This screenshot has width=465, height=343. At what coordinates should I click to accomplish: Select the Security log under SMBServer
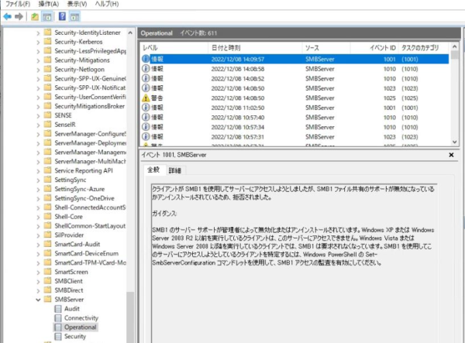point(75,336)
